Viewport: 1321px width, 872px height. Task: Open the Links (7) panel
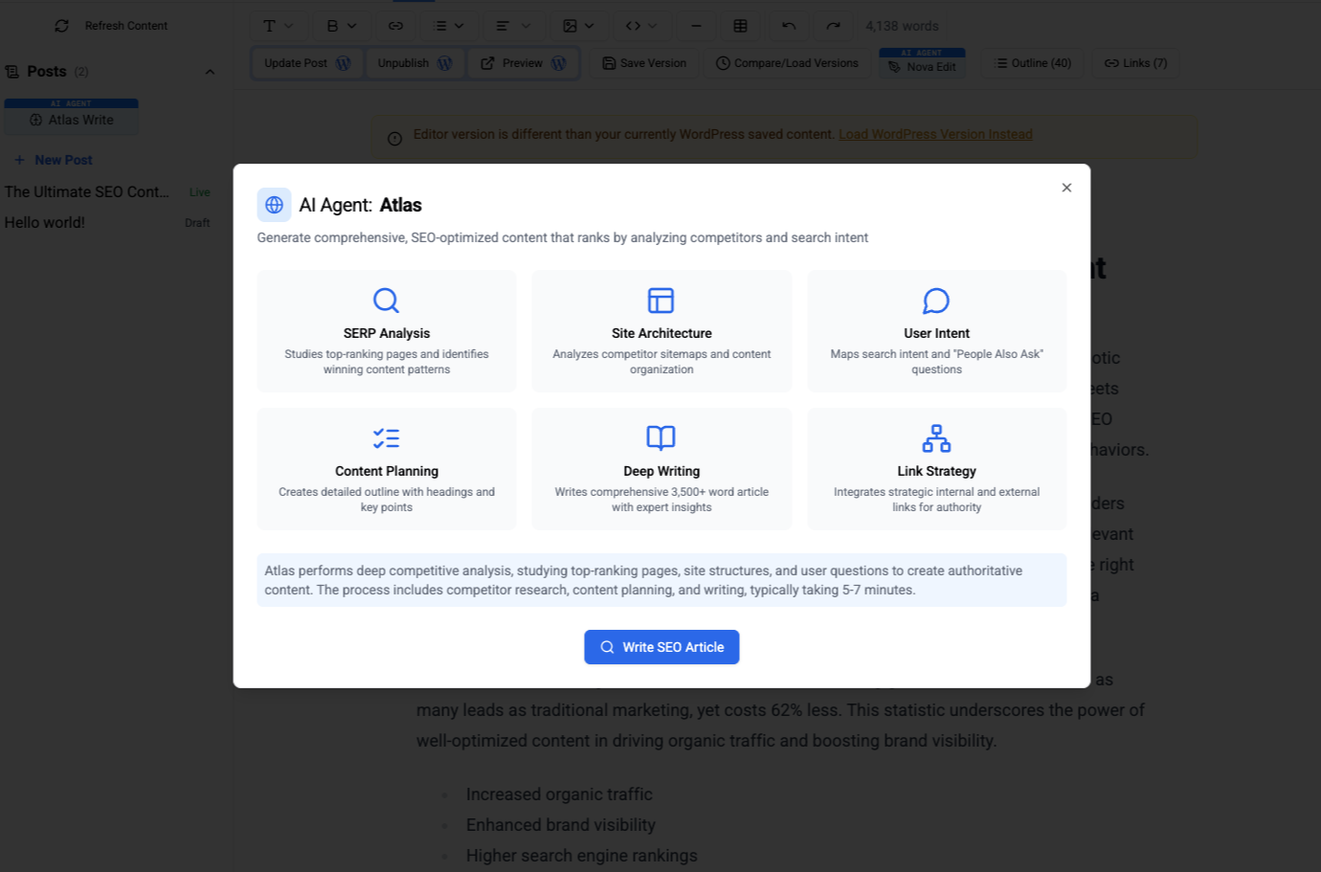[x=1136, y=63]
